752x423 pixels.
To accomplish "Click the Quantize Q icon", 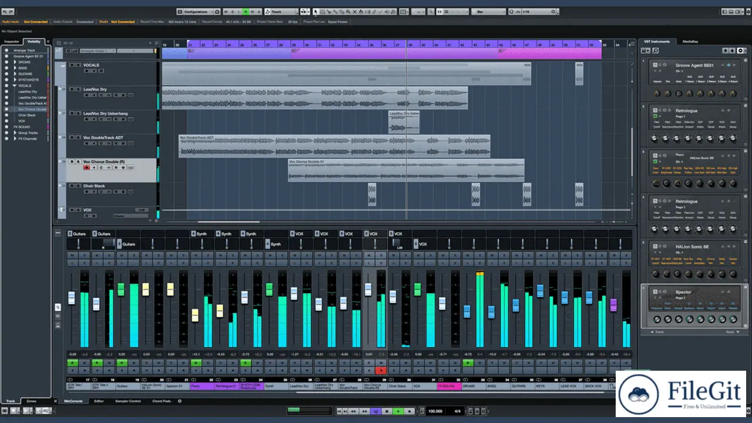I will [x=512, y=12].
